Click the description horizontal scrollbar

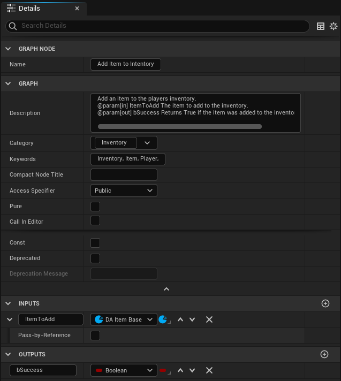tap(179, 127)
